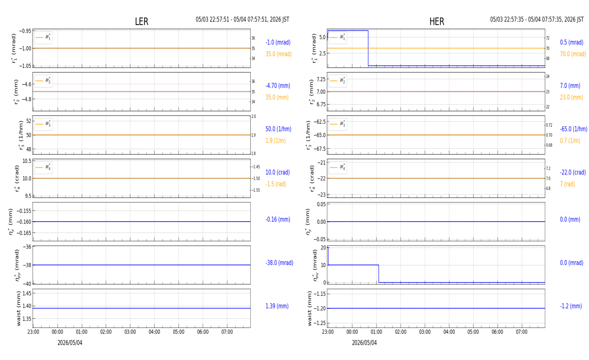Click LER value 50.0 (1/hm)
589x360 pixels.
(x=279, y=129)
